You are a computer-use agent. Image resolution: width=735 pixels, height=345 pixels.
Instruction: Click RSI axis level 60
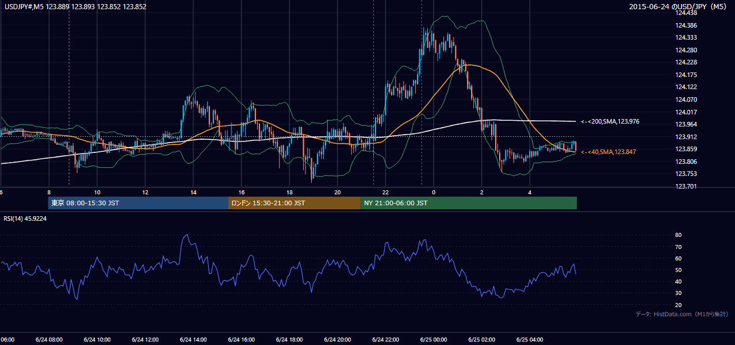(679, 258)
